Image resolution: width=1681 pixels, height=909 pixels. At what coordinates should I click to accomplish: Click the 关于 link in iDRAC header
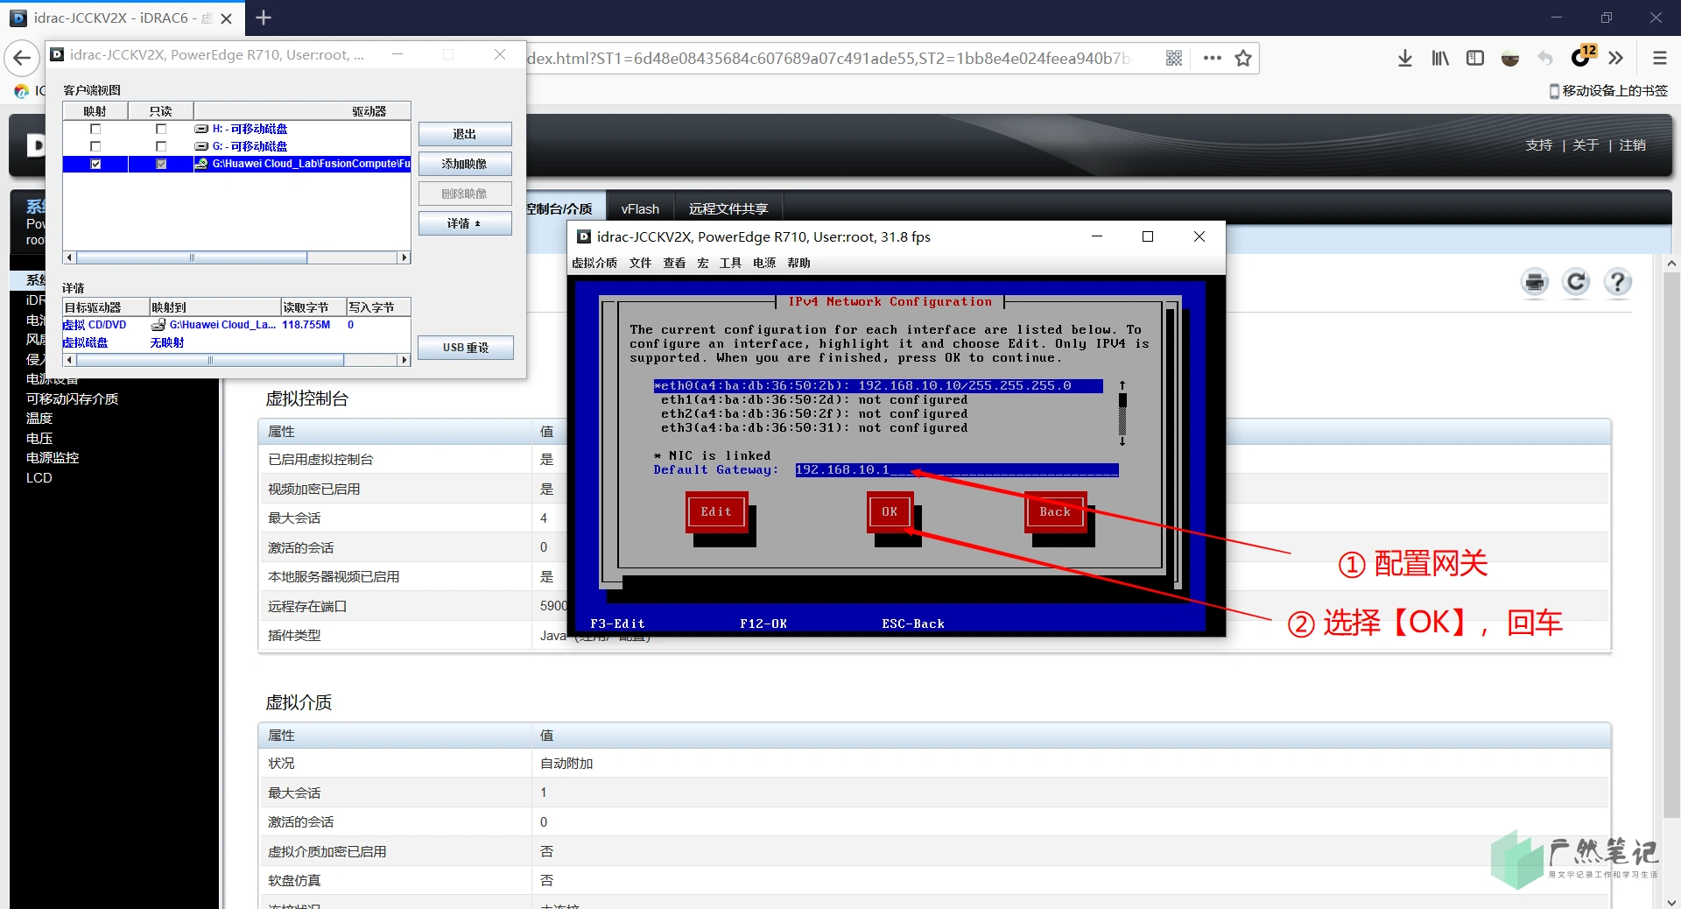(1586, 145)
